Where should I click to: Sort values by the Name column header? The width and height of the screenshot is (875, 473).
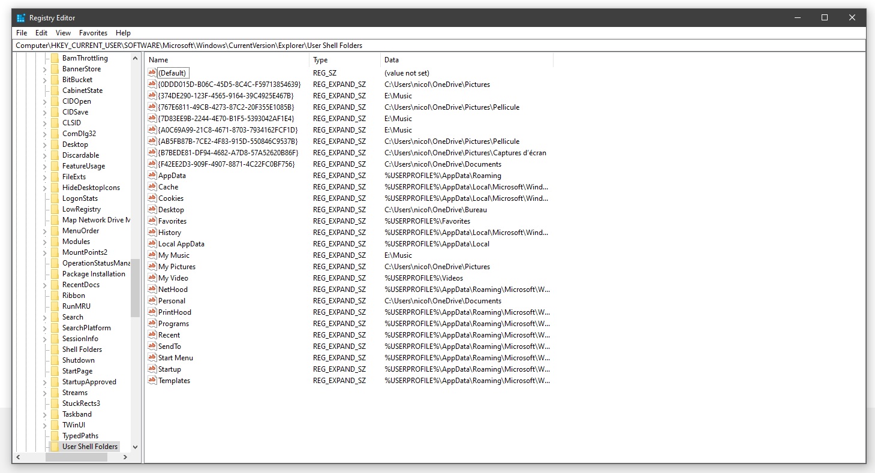227,60
